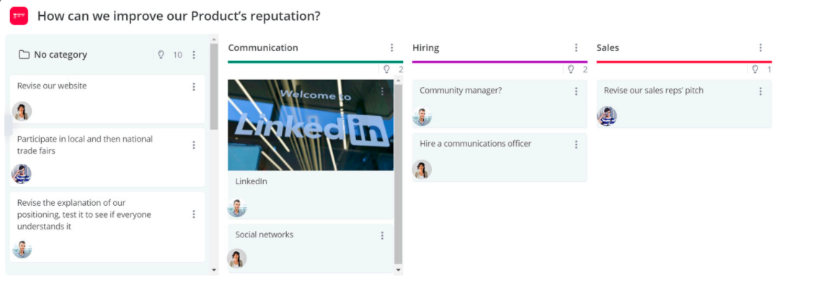This screenshot has width=821, height=282.
Task: Open the LinkedIn image thumbnail
Action: [311, 124]
